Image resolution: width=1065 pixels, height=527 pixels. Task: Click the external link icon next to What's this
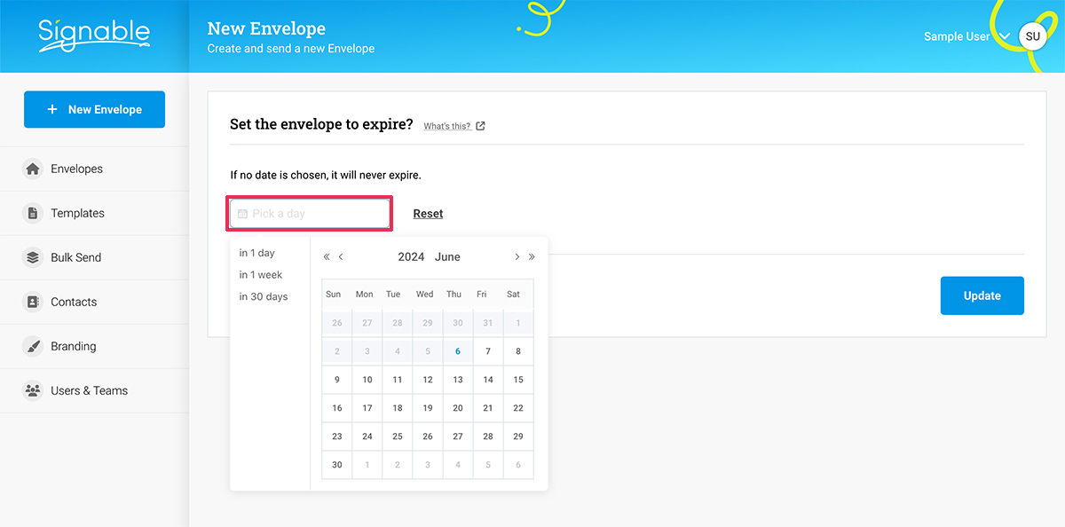(x=480, y=126)
